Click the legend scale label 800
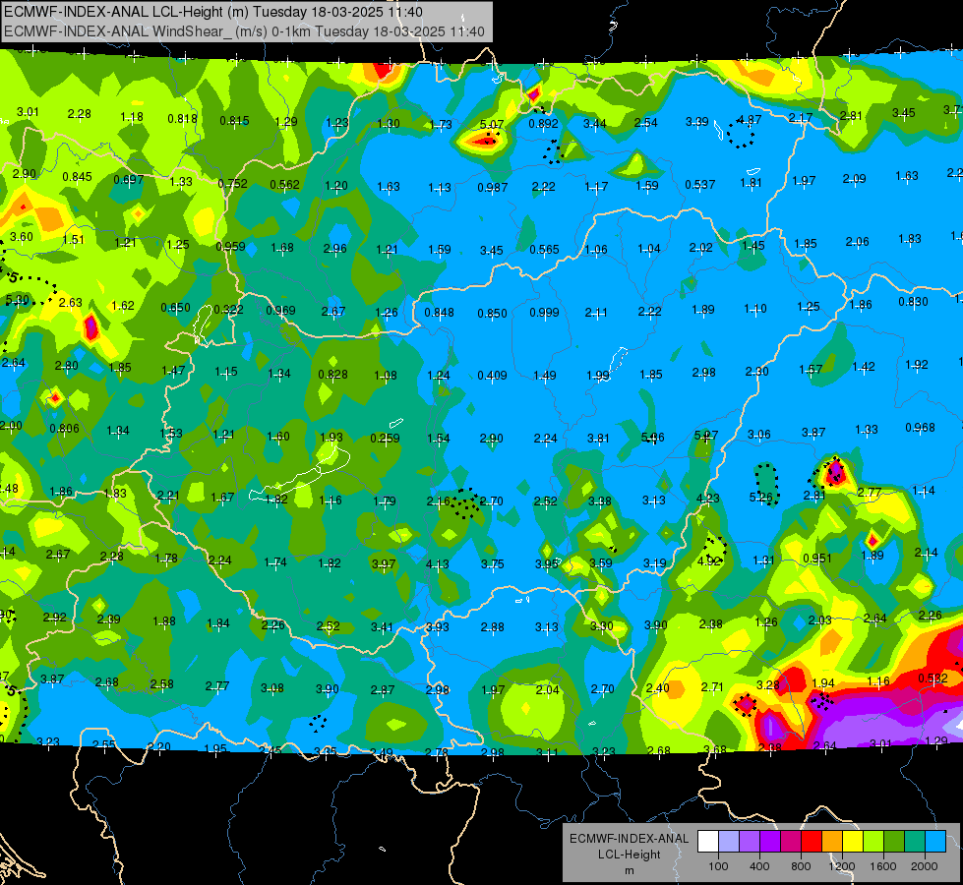 [x=801, y=866]
